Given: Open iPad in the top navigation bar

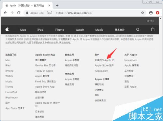Looking at the screenshot, I should pos(40,30).
